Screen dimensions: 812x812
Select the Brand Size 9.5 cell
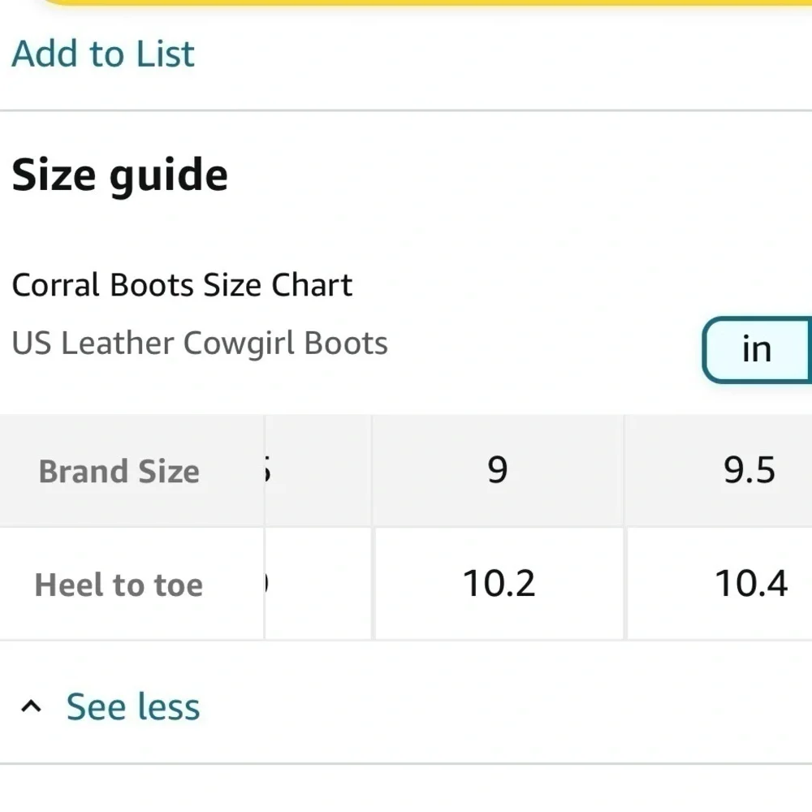pos(719,471)
